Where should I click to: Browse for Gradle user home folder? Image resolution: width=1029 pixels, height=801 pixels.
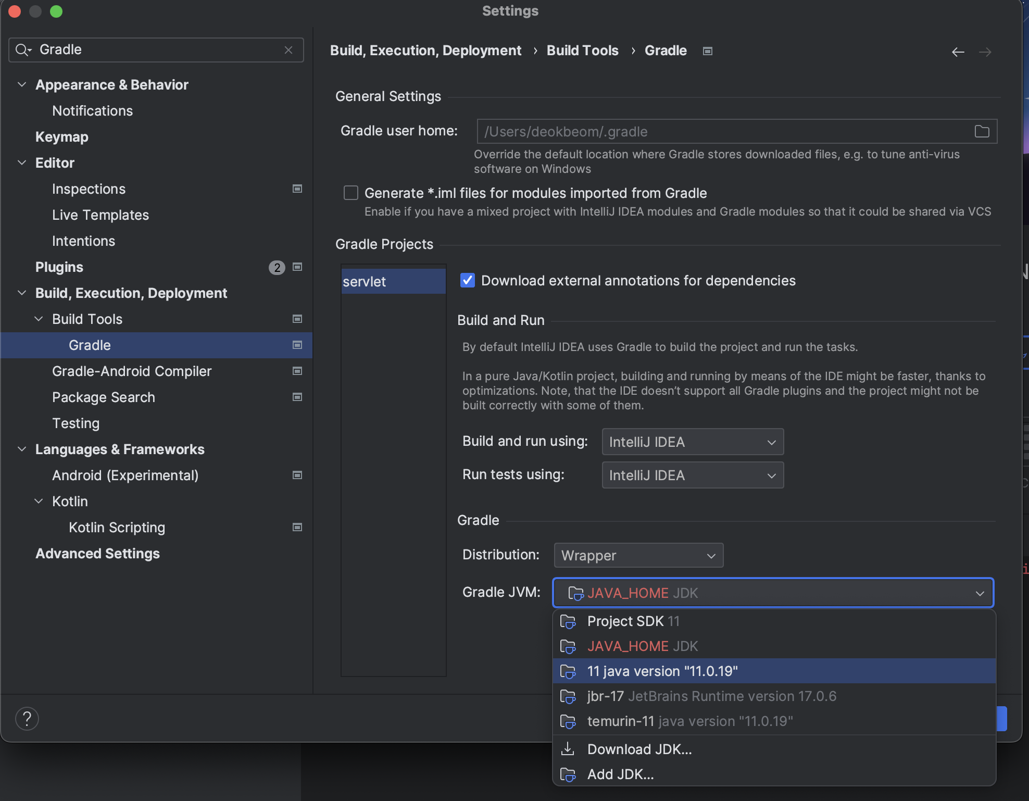click(982, 131)
